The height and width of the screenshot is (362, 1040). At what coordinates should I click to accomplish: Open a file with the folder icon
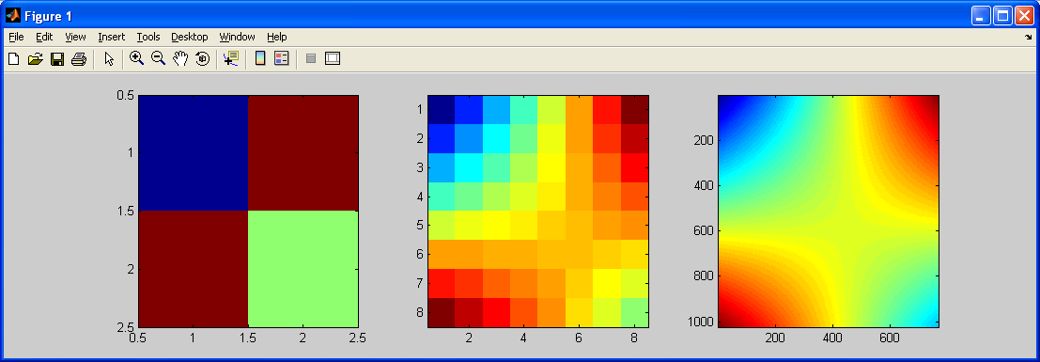[35, 59]
